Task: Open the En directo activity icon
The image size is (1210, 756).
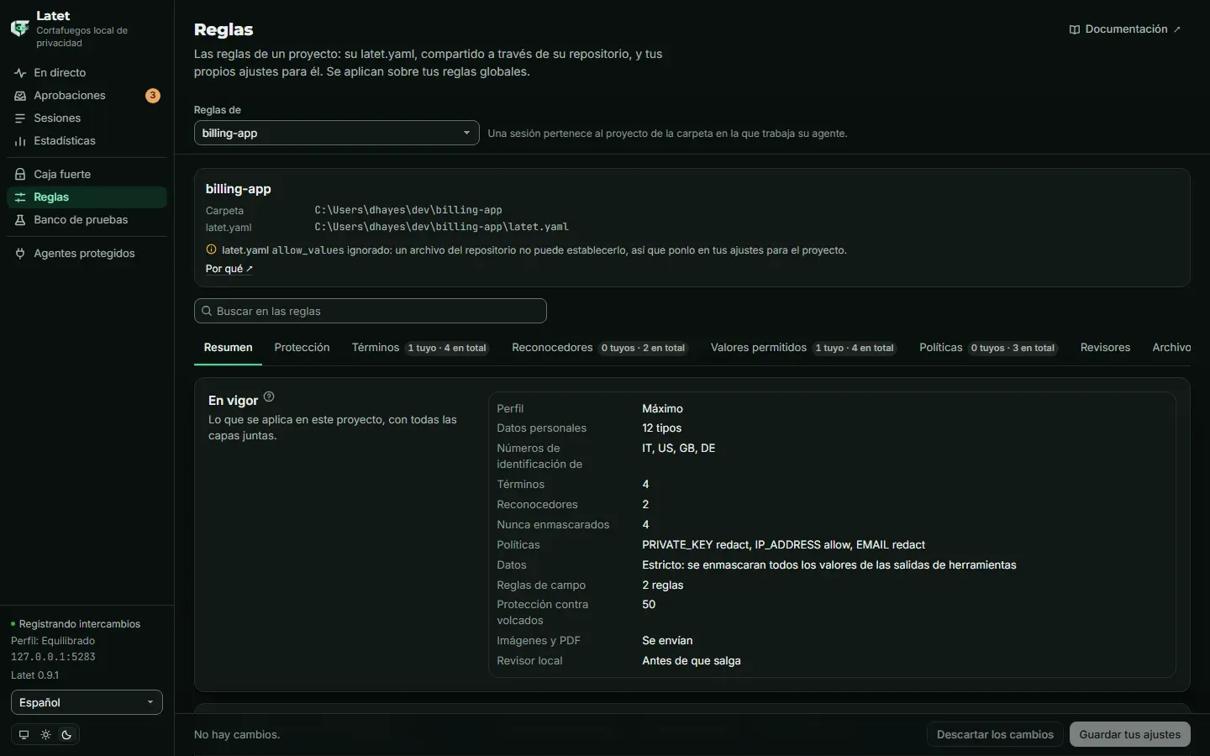Action: click(20, 73)
